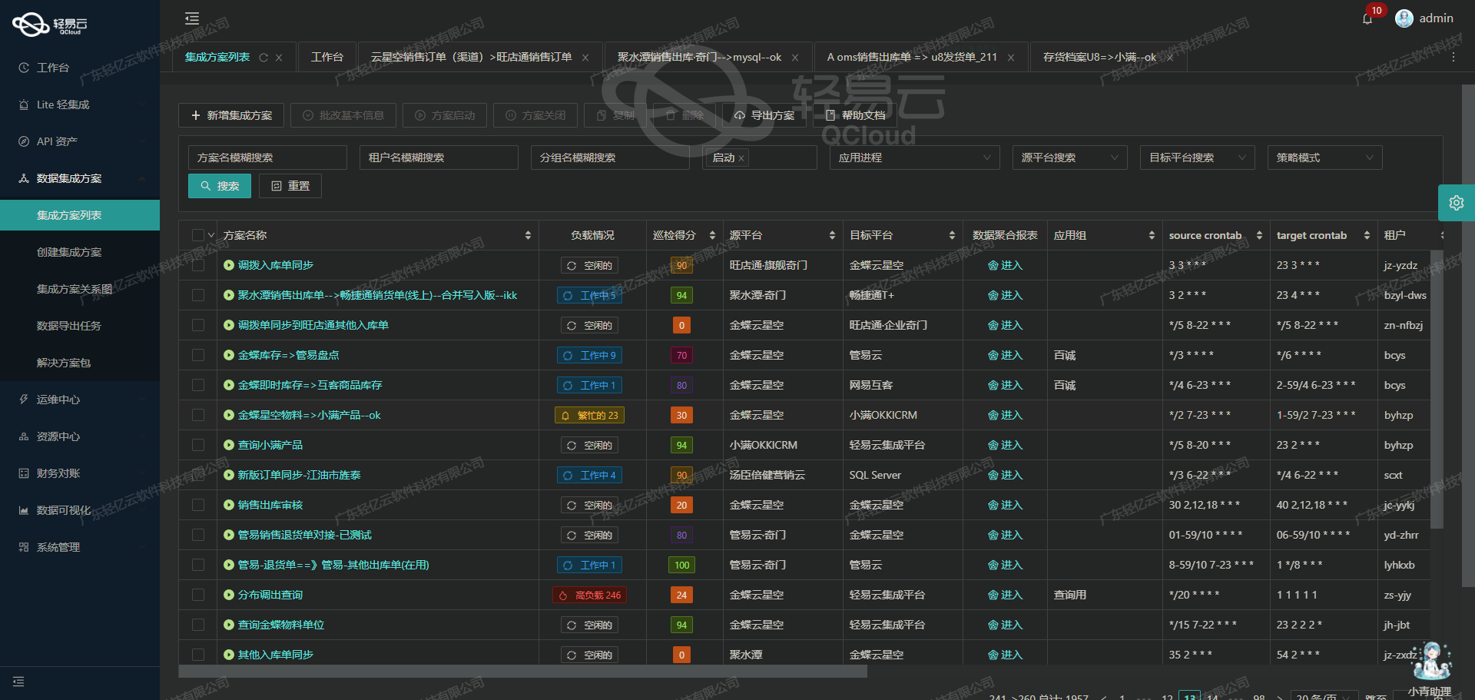Switch to the 存货档案U8=>小满--ok tab

pos(1099,57)
